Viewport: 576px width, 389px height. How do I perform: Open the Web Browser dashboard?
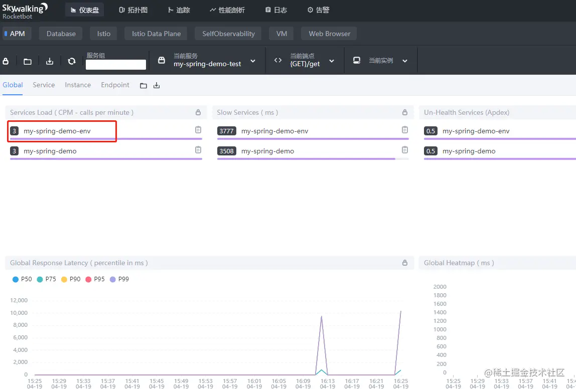(x=329, y=34)
